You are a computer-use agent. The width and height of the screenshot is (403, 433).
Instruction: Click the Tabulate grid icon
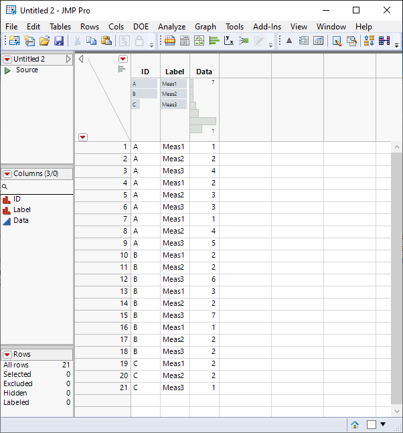click(185, 41)
